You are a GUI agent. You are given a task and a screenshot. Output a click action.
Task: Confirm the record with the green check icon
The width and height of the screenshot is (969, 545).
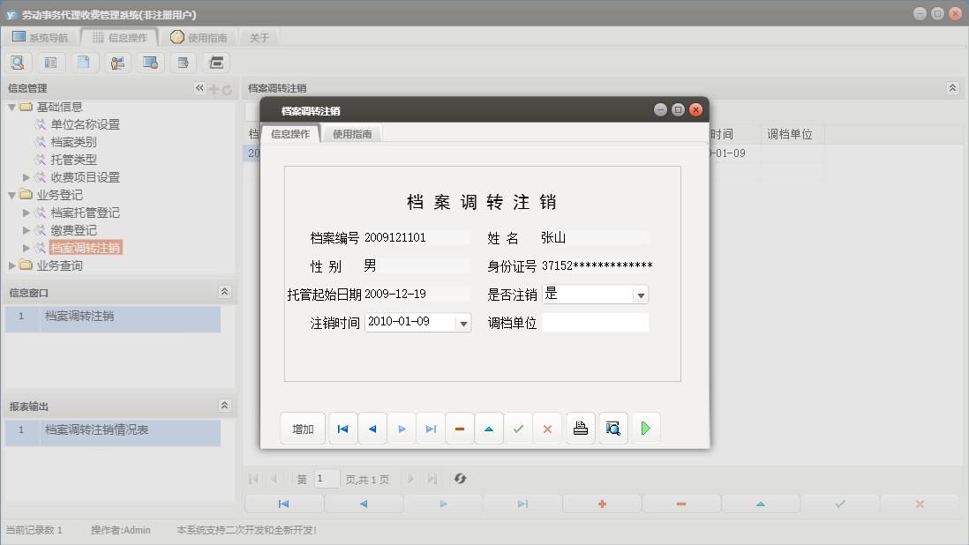518,428
